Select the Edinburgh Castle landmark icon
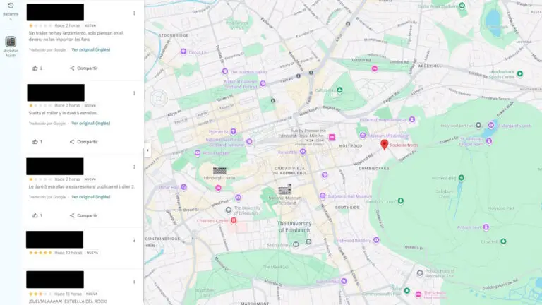Image resolution: width=542 pixels, height=305 pixels. pyautogui.click(x=219, y=171)
